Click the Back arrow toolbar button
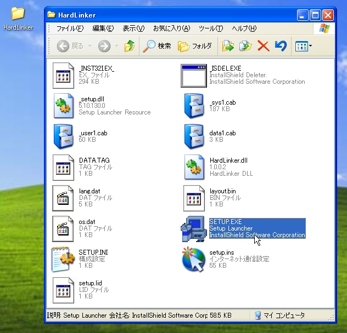Image resolution: width=347 pixels, height=333 pixels. coord(63,46)
